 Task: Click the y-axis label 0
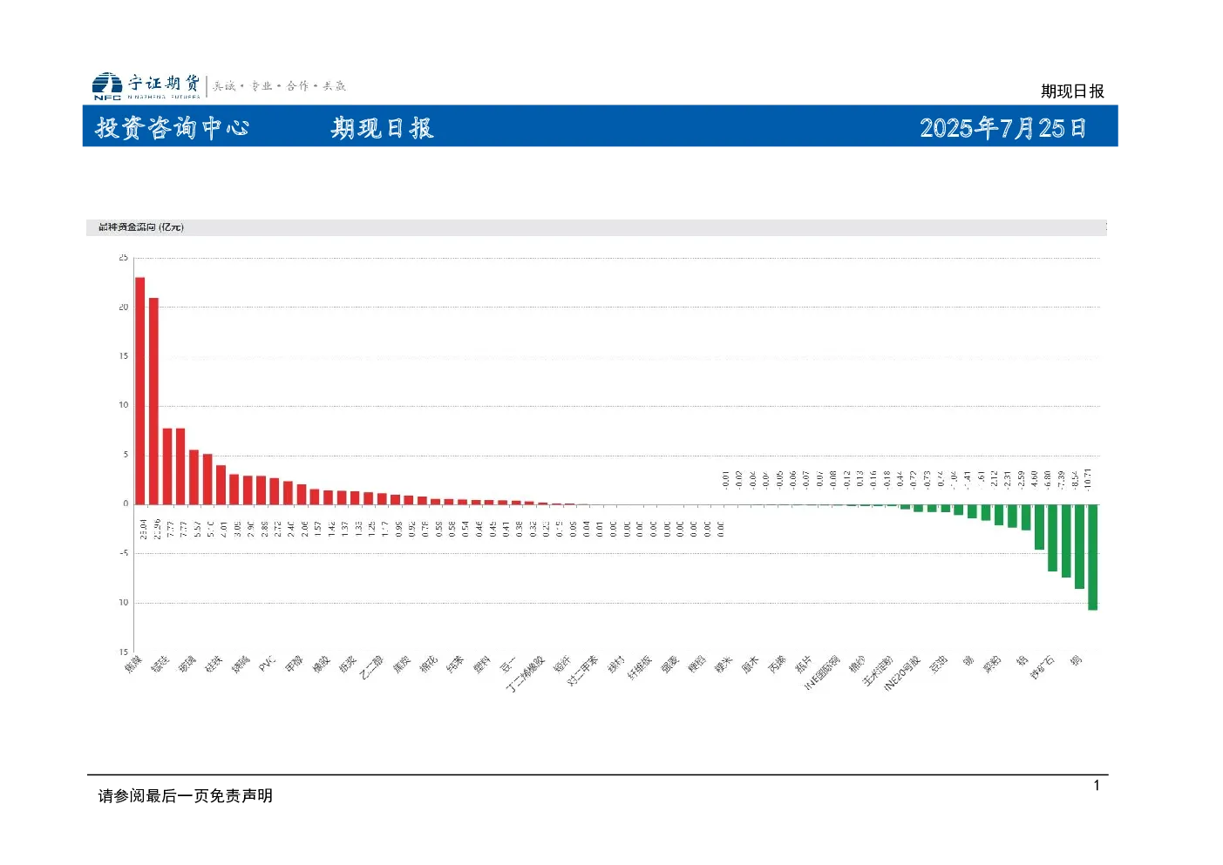126,503
